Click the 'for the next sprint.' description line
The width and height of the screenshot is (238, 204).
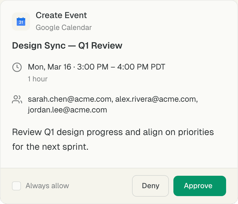[50, 147]
